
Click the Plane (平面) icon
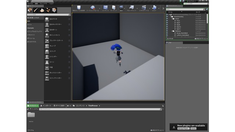47,67
